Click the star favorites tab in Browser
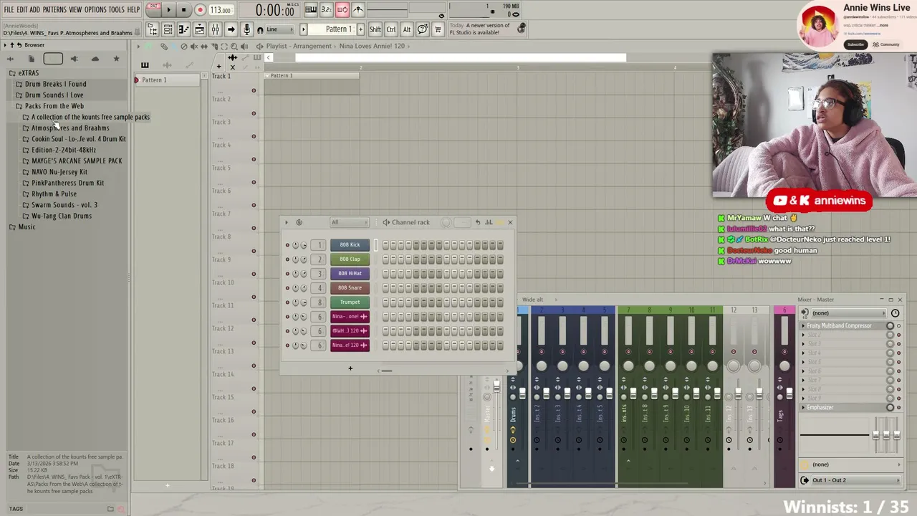917x516 pixels. (116, 59)
